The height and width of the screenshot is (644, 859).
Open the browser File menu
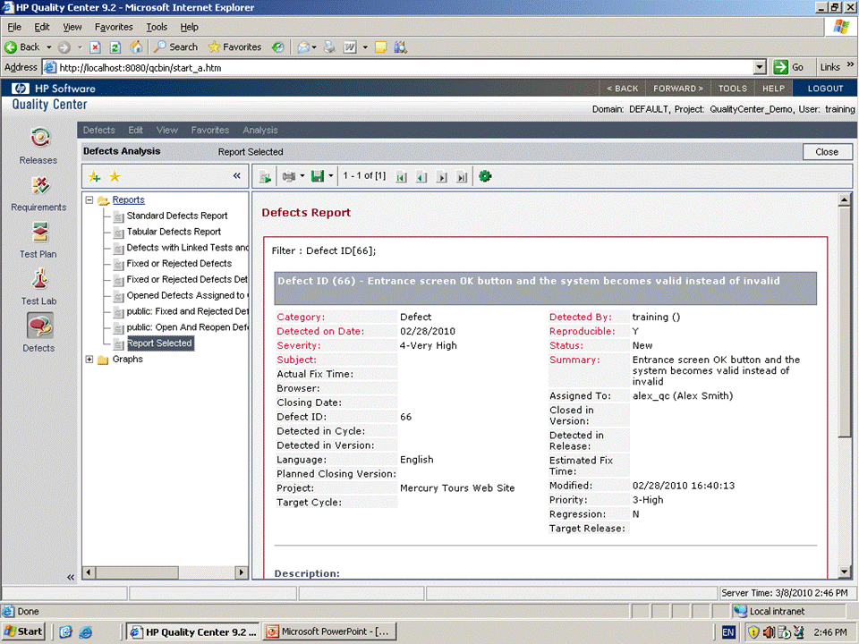(14, 27)
